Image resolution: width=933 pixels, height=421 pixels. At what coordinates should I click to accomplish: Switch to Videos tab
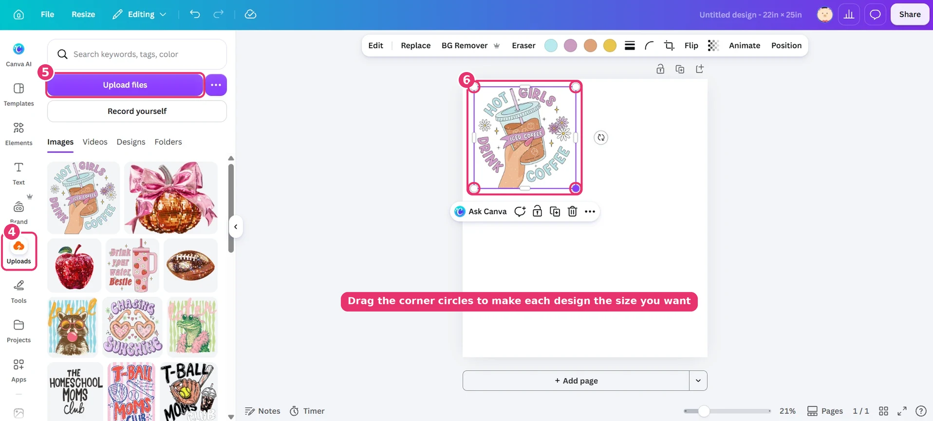click(x=95, y=142)
